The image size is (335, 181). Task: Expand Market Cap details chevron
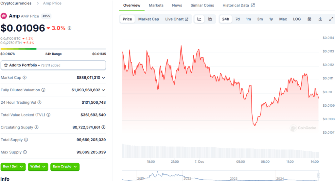(104, 78)
